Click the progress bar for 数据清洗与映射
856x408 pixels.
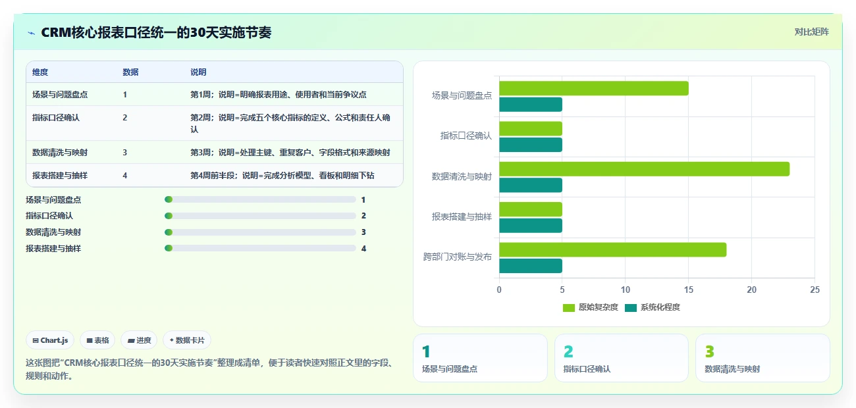pos(260,232)
